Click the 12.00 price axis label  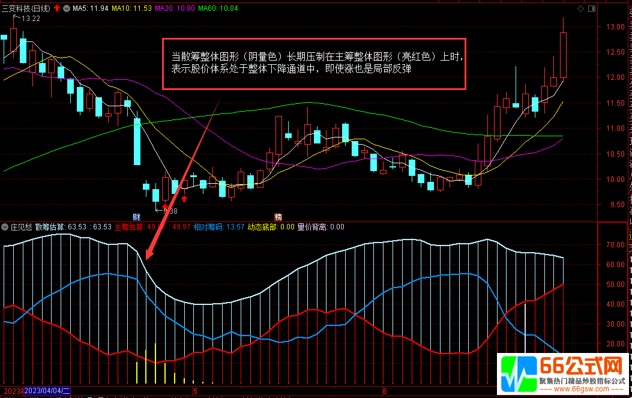[x=615, y=77]
